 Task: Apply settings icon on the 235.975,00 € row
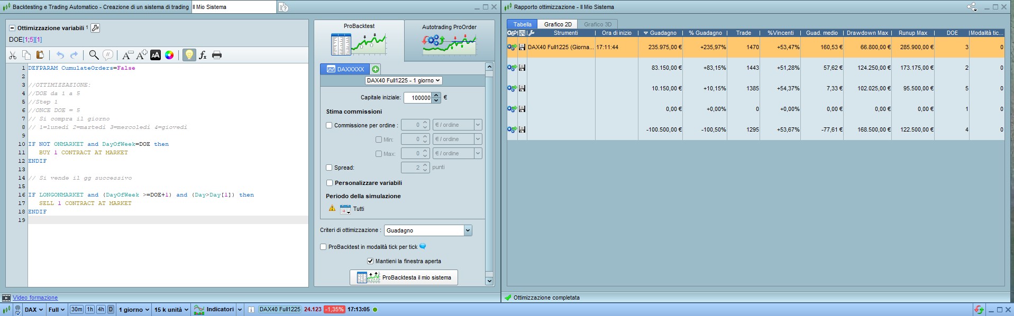pos(512,47)
